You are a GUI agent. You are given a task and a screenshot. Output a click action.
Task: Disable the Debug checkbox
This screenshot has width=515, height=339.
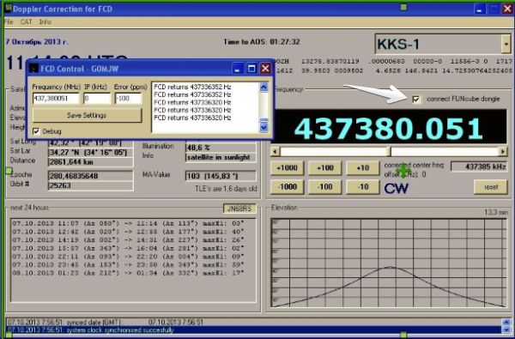pos(36,131)
